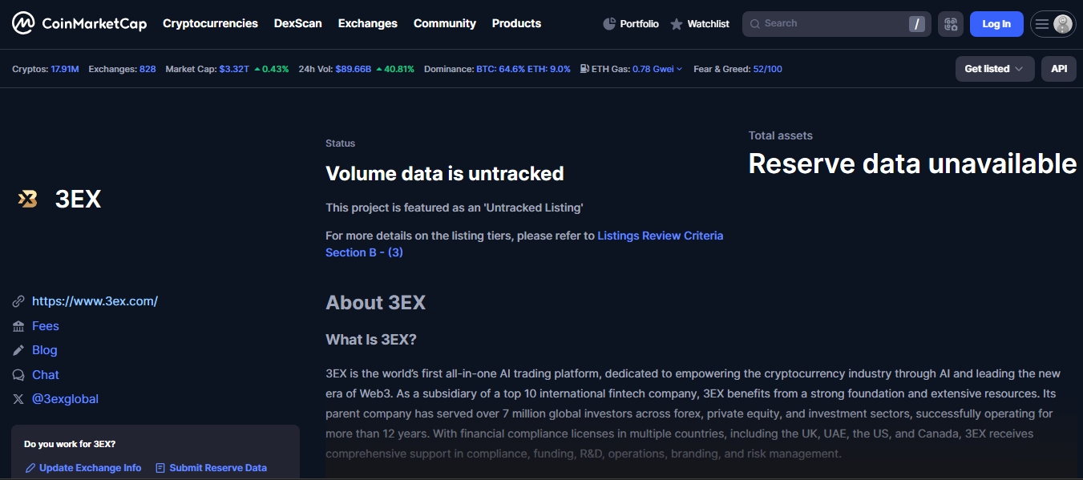Screen dimensions: 1083x480
Task: Click the 'Total assets' label
Action: click(781, 135)
